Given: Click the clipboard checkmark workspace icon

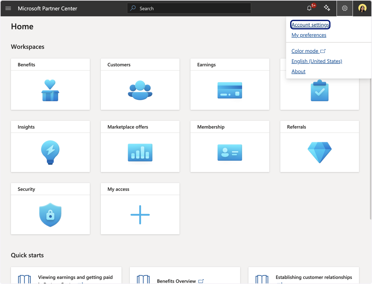Looking at the screenshot, I should pyautogui.click(x=320, y=90).
